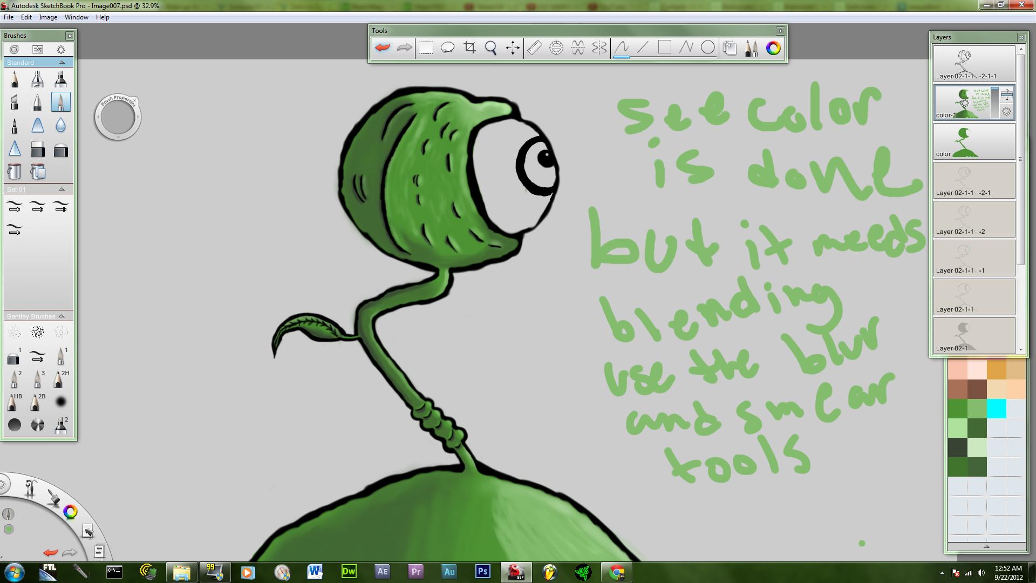Close the Brushes panel

70,36
